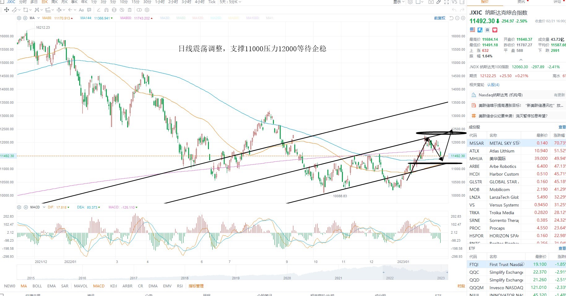
Task: Open the VS compare tool
Action: (x=454, y=2)
